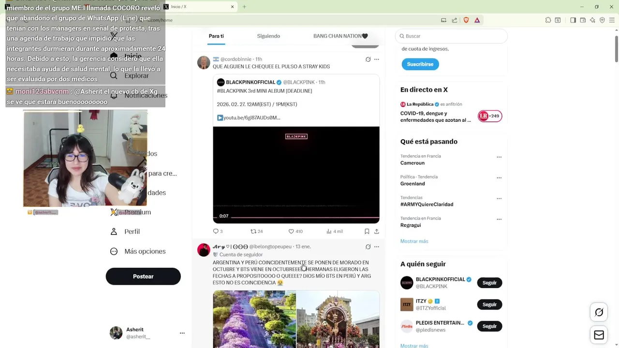Open a new browser tab
Image resolution: width=619 pixels, height=348 pixels.
click(x=244, y=7)
